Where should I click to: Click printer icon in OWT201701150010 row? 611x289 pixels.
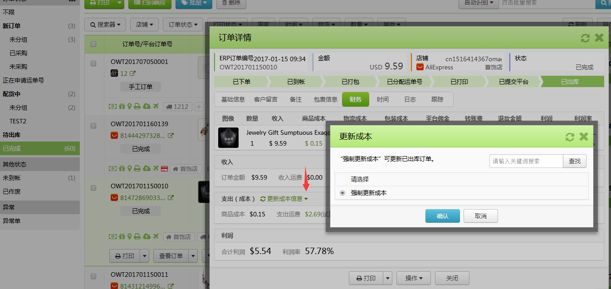(x=137, y=237)
